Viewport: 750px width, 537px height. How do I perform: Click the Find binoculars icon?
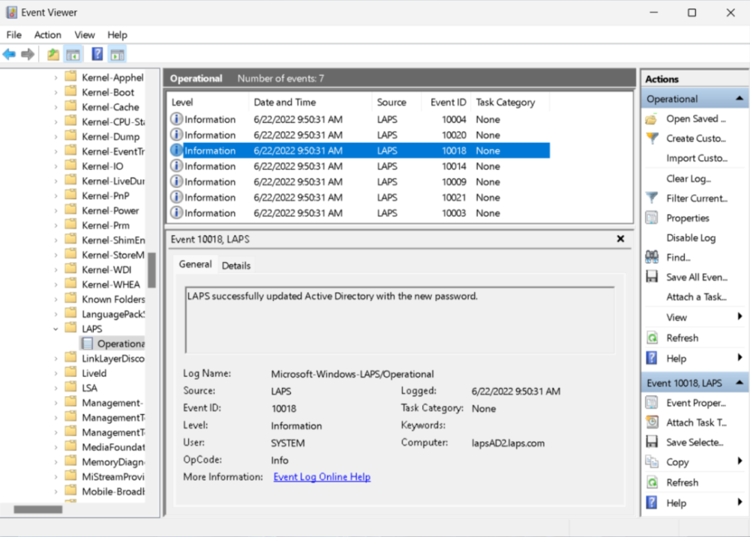(652, 258)
